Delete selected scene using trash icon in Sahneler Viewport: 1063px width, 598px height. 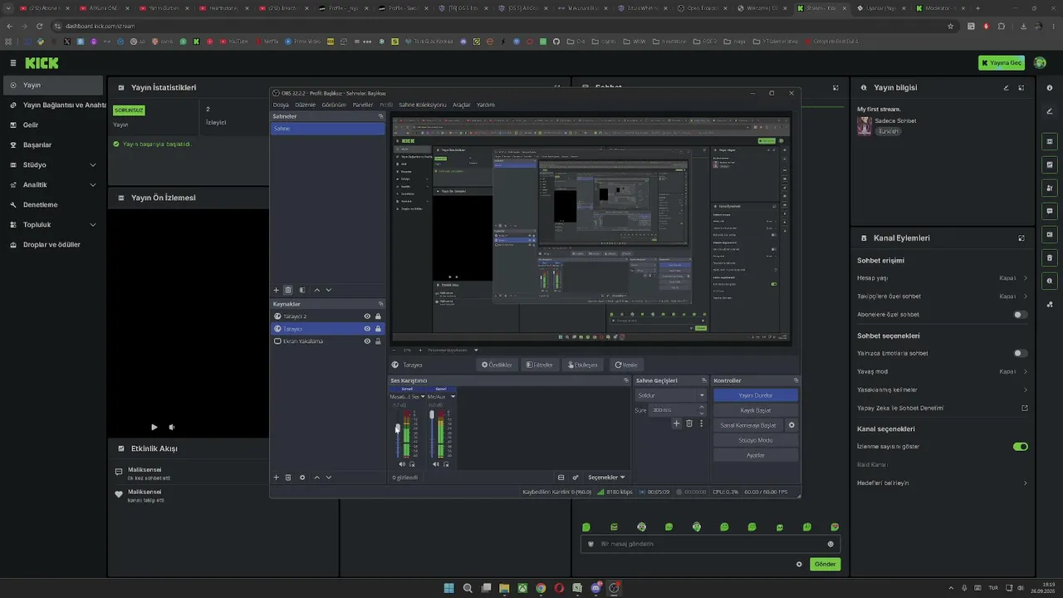[288, 290]
